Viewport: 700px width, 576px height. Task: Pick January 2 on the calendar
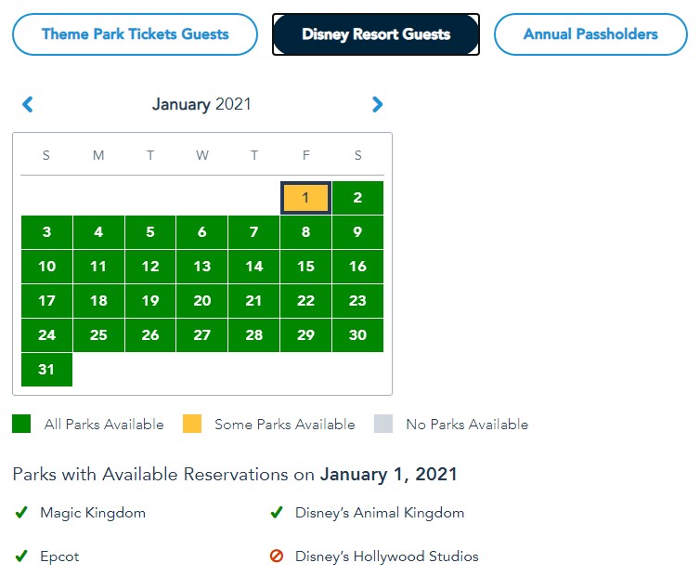(x=357, y=198)
